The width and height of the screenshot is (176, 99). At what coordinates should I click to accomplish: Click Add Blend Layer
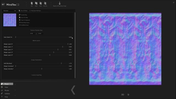24,25
